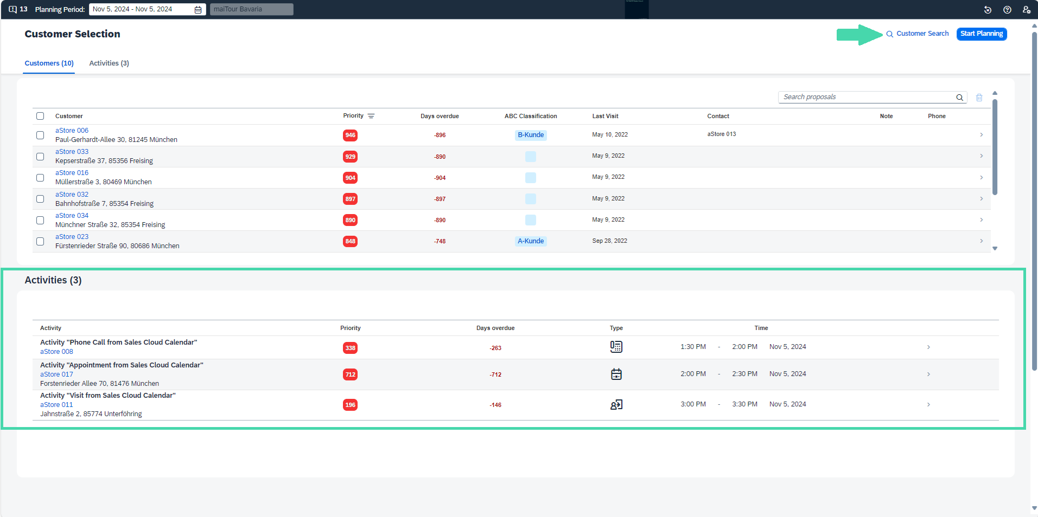
Task: Click the customer table scrollbar up arrow
Action: [995, 93]
